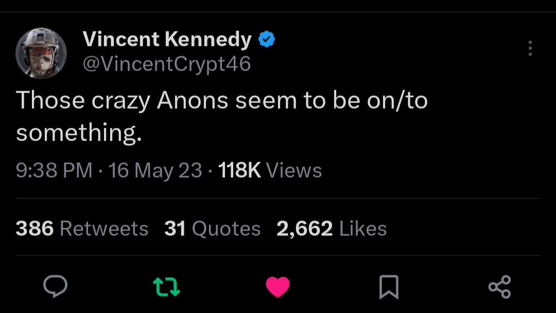The height and width of the screenshot is (313, 556).
Task: Click "on/to" in the tweet text
Action: tap(397, 100)
